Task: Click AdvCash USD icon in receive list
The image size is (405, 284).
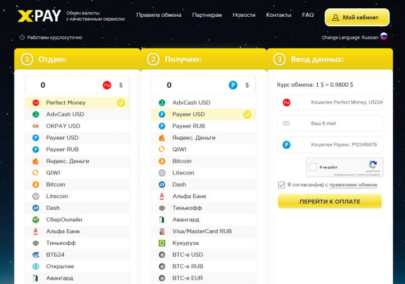Action: (x=162, y=103)
